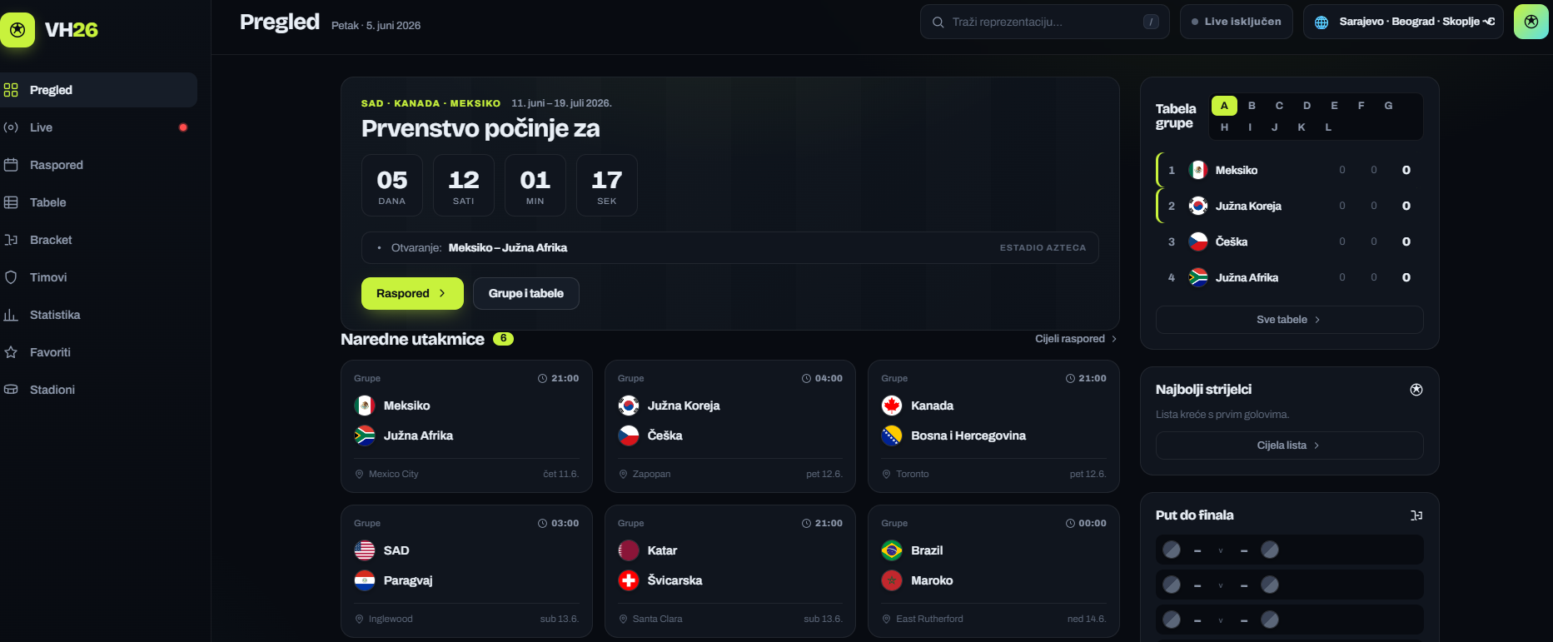
Task: Select group C tab
Action: click(x=1279, y=106)
